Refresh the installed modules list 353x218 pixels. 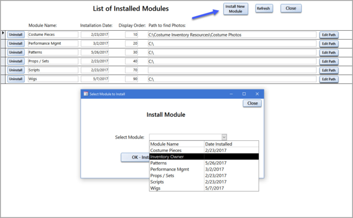pos(264,8)
